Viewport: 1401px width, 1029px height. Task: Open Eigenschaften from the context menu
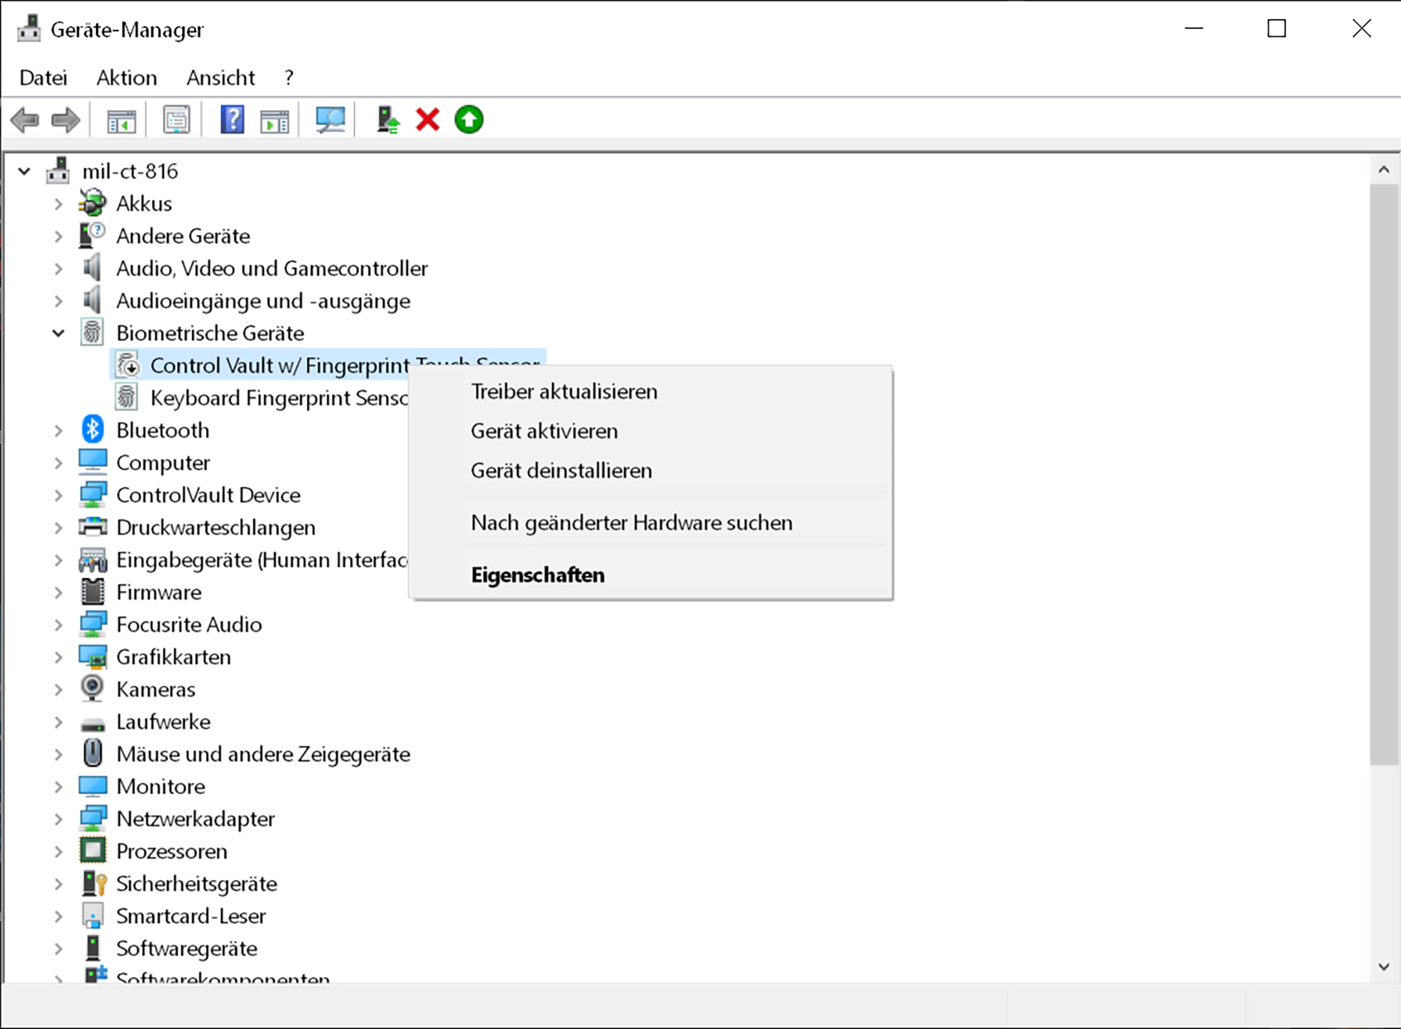tap(537, 574)
